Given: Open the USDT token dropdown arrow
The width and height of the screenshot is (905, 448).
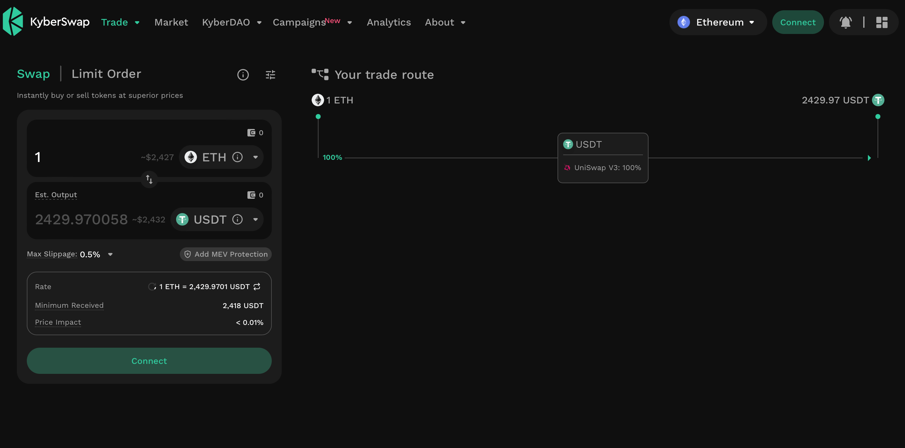Looking at the screenshot, I should click(256, 220).
